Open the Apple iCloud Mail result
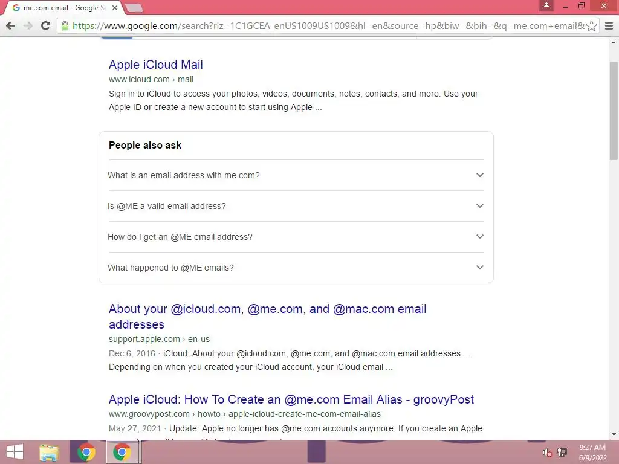Viewport: 619px width, 464px height. [x=155, y=65]
